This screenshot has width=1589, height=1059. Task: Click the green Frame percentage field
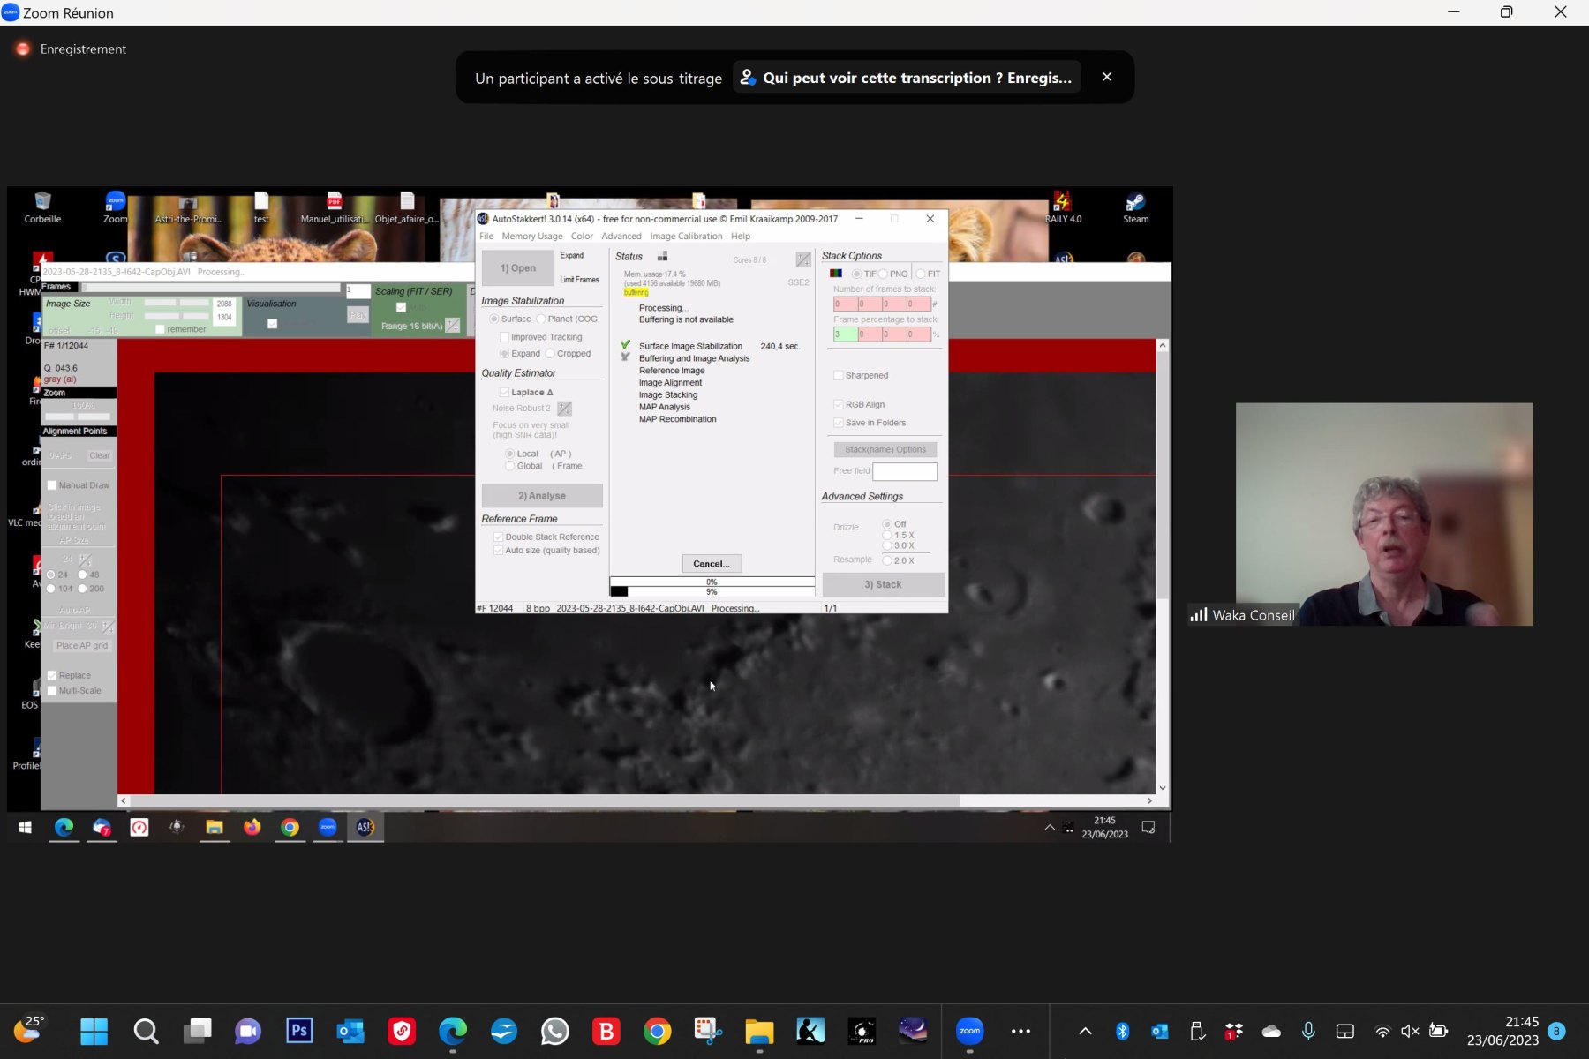click(x=845, y=334)
